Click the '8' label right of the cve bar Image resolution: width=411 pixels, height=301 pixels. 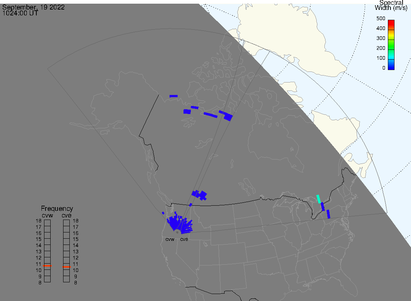[x=76, y=283]
